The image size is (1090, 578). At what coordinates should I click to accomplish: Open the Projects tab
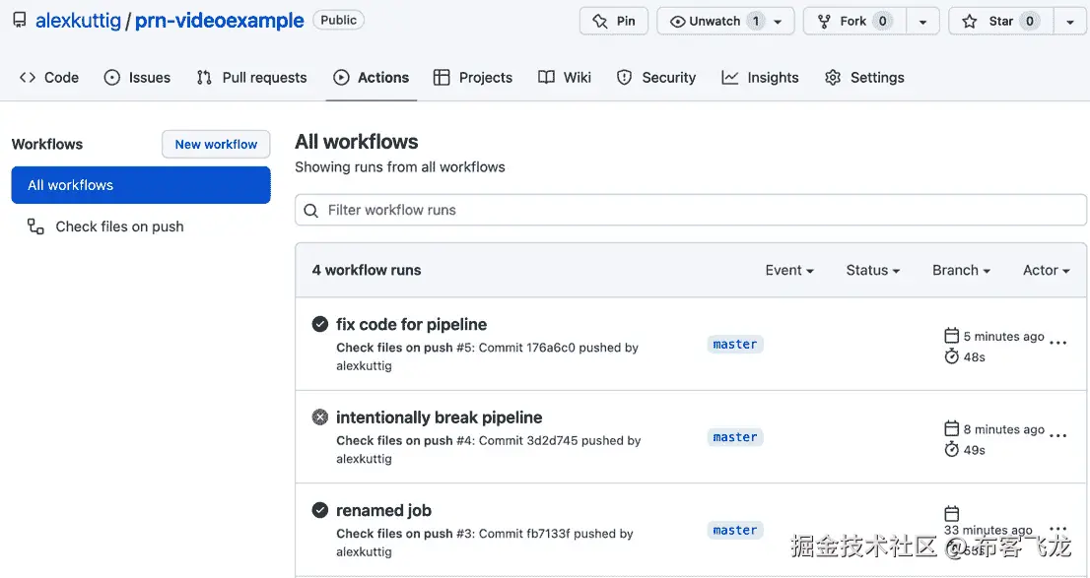(473, 77)
